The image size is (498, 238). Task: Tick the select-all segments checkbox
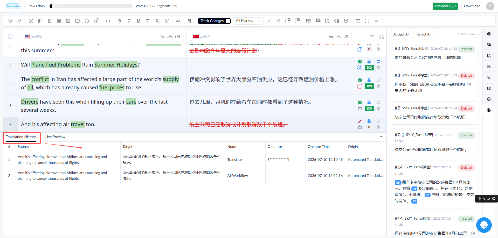tap(10, 37)
